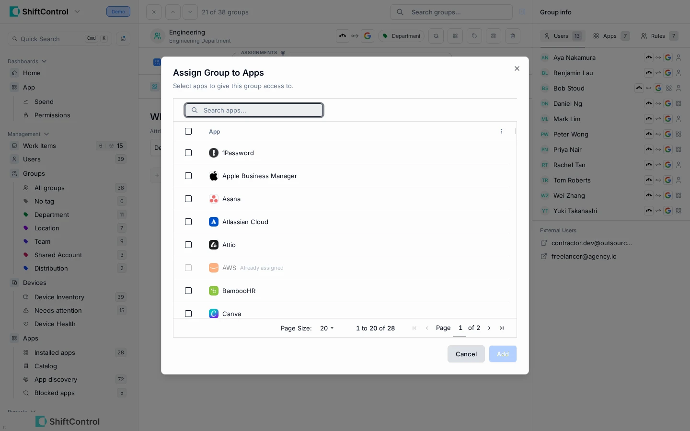Collapse the Management section
This screenshot has width=690, height=431.
(28, 134)
